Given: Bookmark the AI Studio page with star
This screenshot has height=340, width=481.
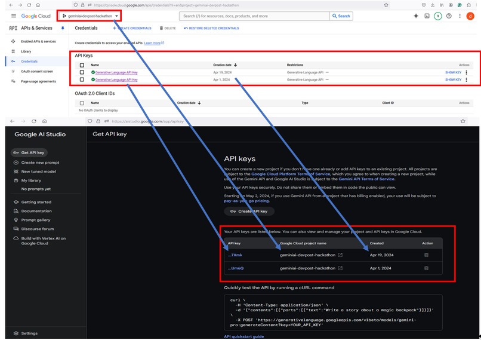Looking at the screenshot, I should [x=462, y=121].
